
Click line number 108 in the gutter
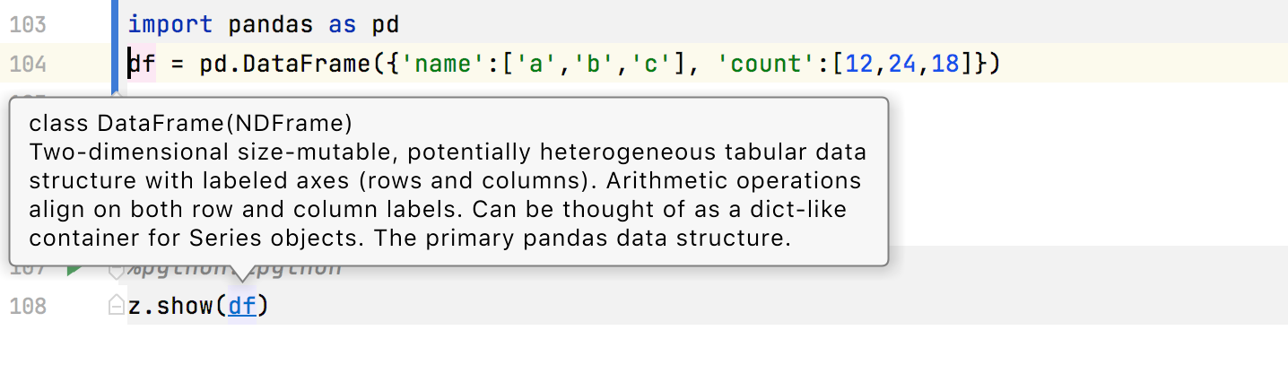(27, 307)
